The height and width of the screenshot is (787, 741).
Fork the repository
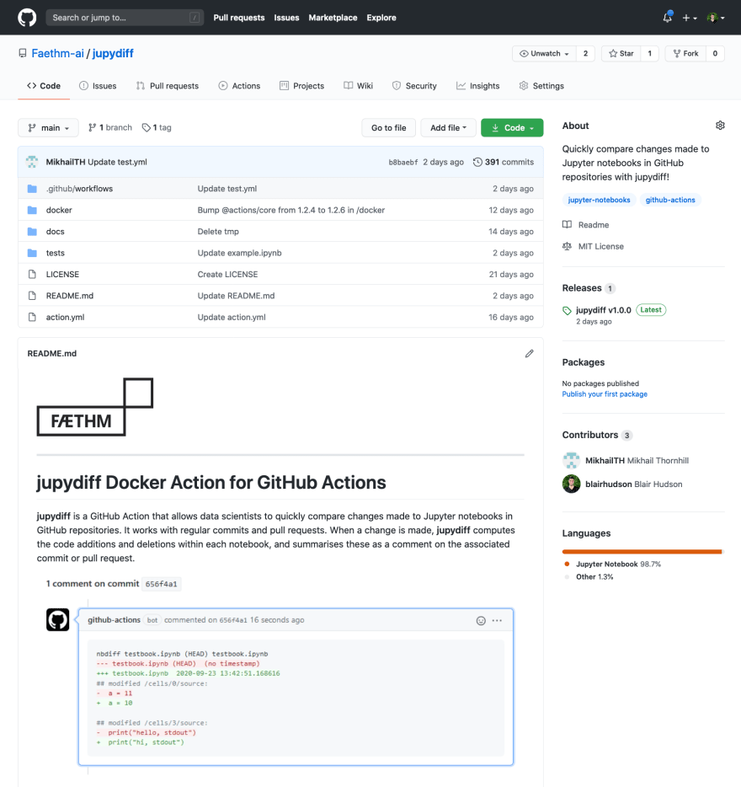[x=685, y=54]
